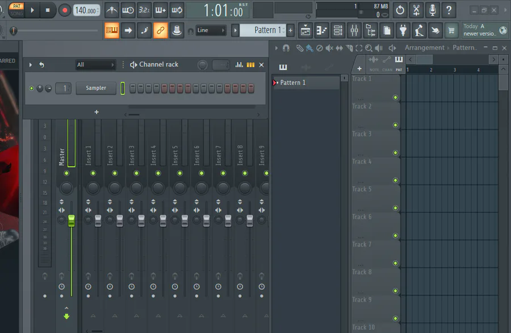The width and height of the screenshot is (511, 333).
Task: Switch to SONG mode
Action: pyautogui.click(x=16, y=14)
